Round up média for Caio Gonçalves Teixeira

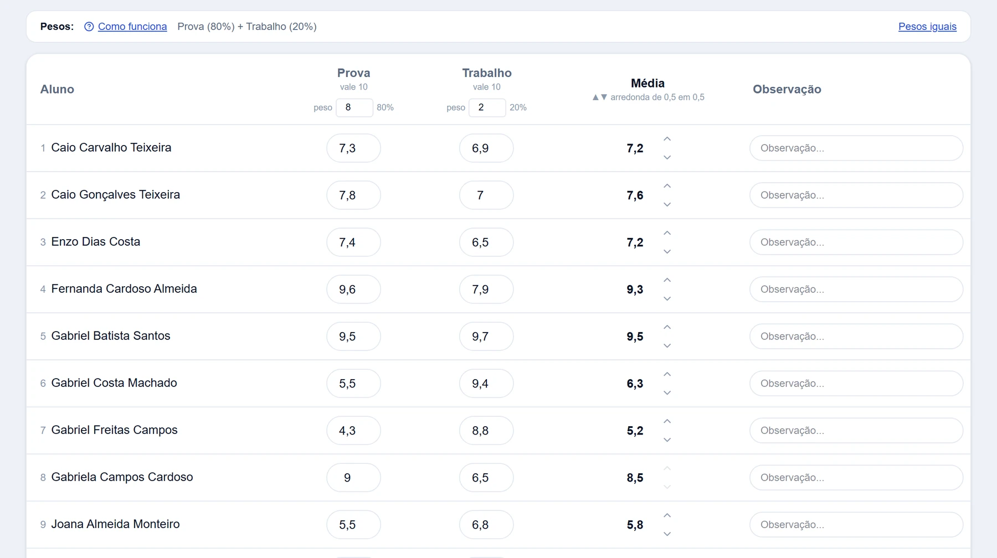[667, 186]
